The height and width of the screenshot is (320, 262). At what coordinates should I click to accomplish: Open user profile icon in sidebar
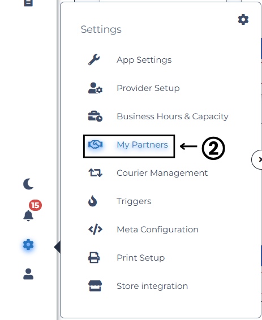28,274
